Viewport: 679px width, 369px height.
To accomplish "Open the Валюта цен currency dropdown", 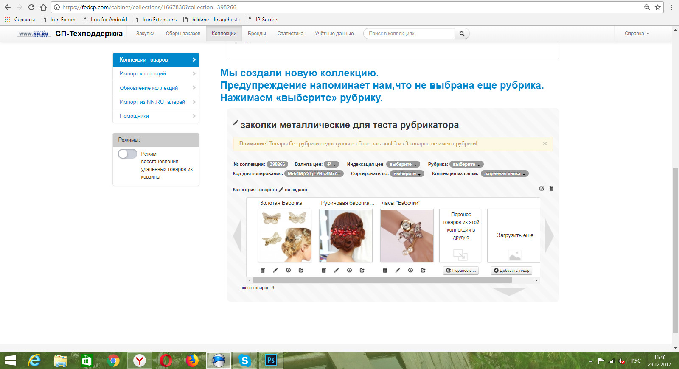I will coord(331,164).
